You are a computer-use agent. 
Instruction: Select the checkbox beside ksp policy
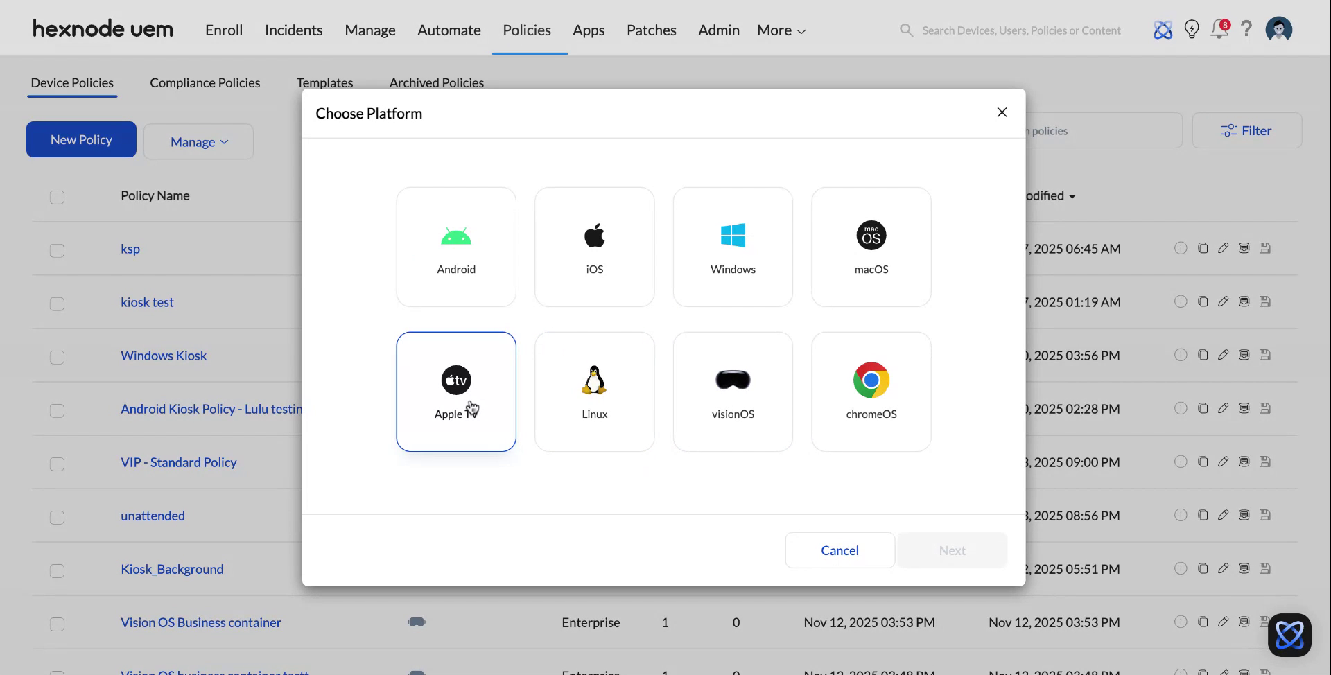(x=57, y=250)
